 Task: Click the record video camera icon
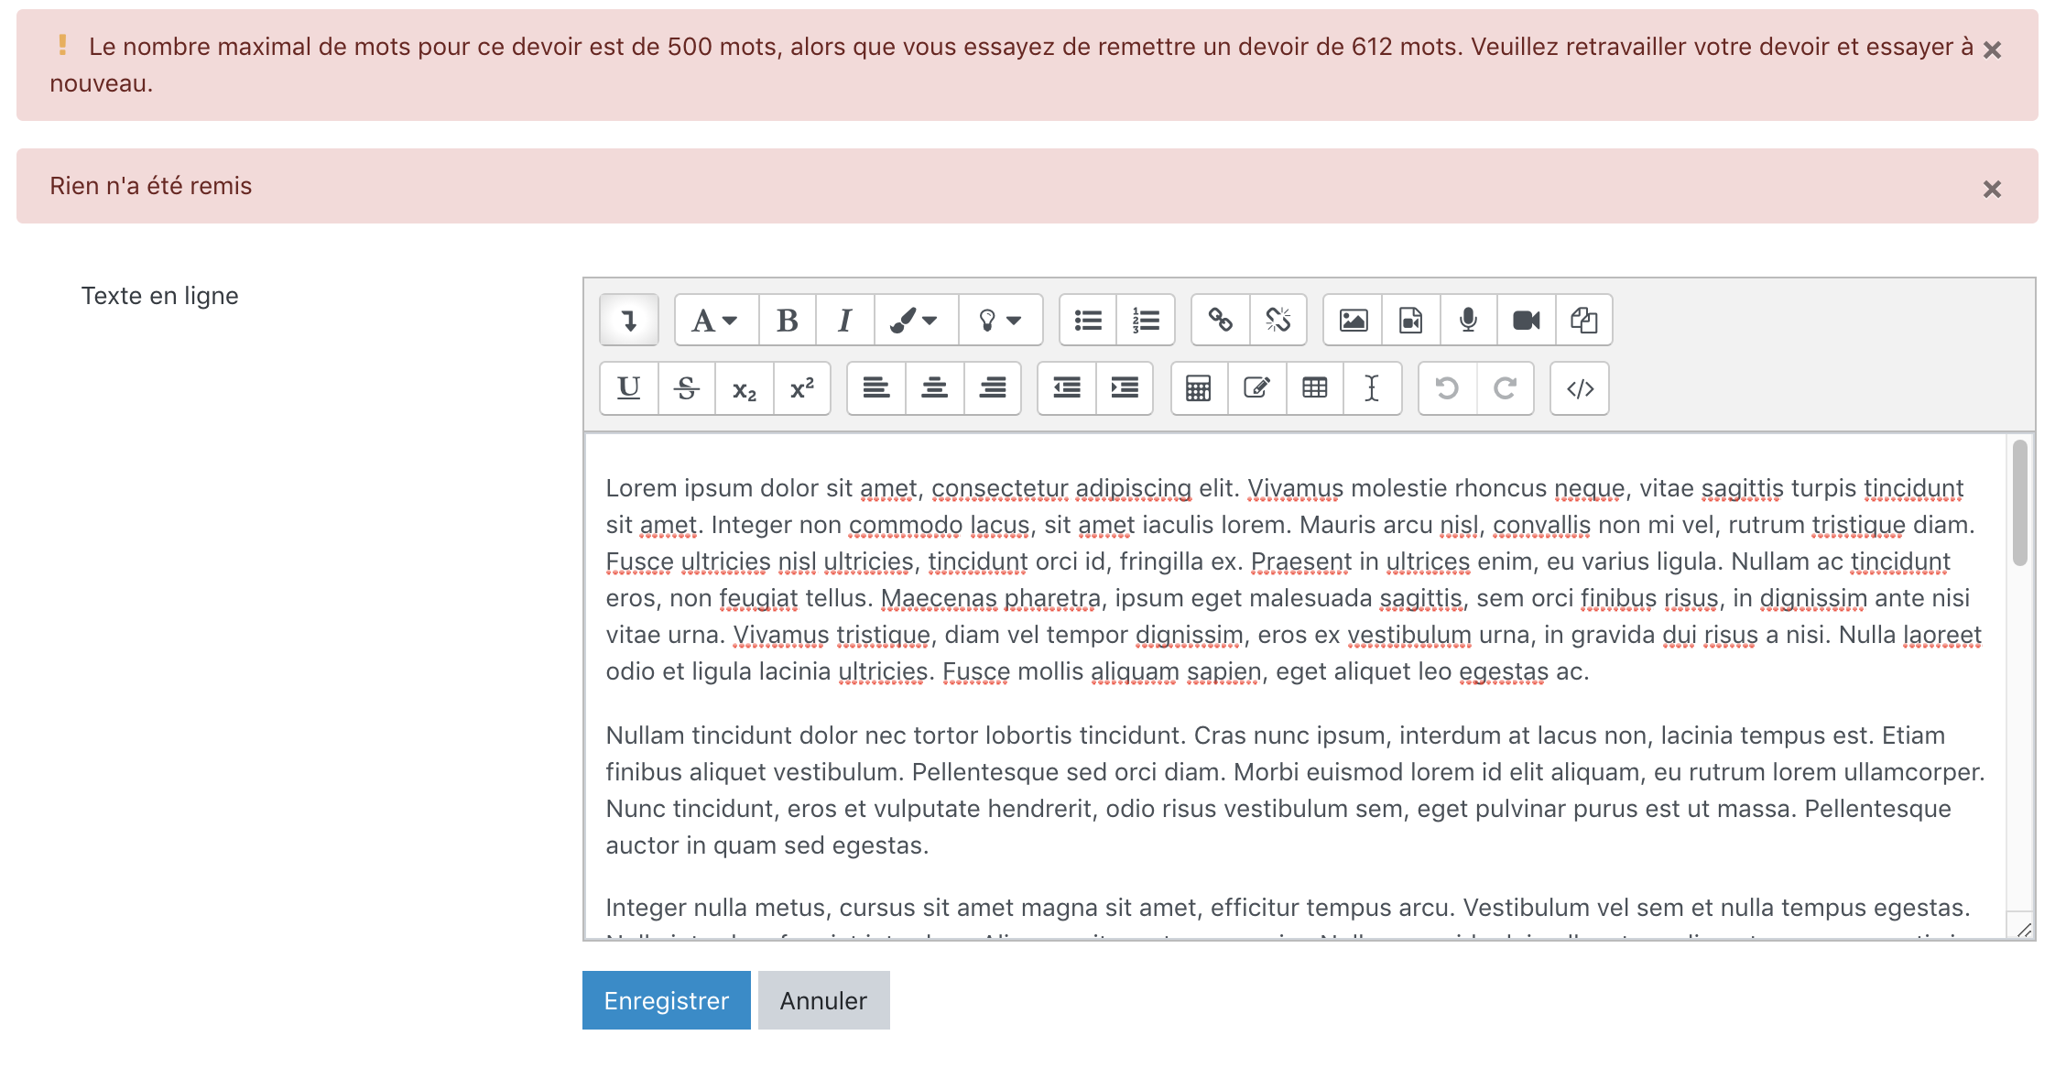(x=1526, y=321)
